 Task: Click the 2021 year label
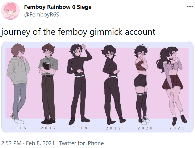(x=177, y=128)
